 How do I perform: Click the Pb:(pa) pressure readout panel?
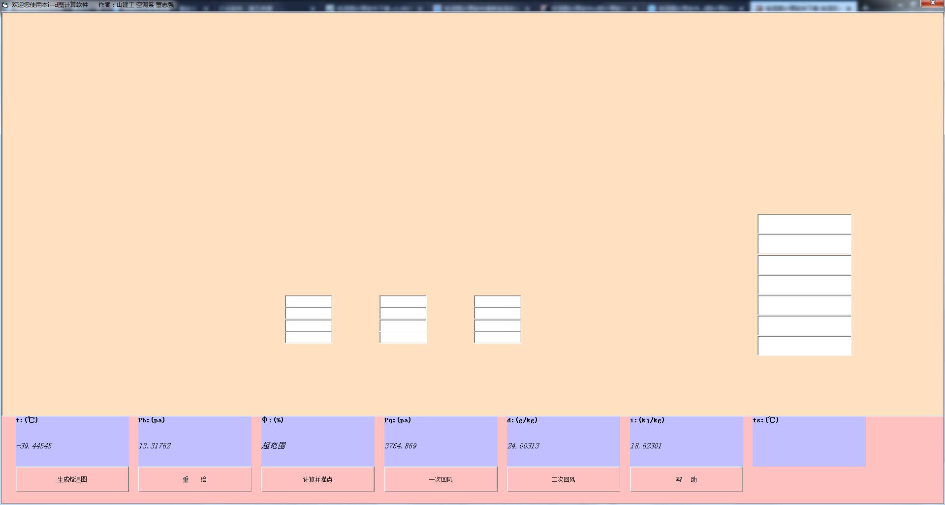click(x=195, y=442)
